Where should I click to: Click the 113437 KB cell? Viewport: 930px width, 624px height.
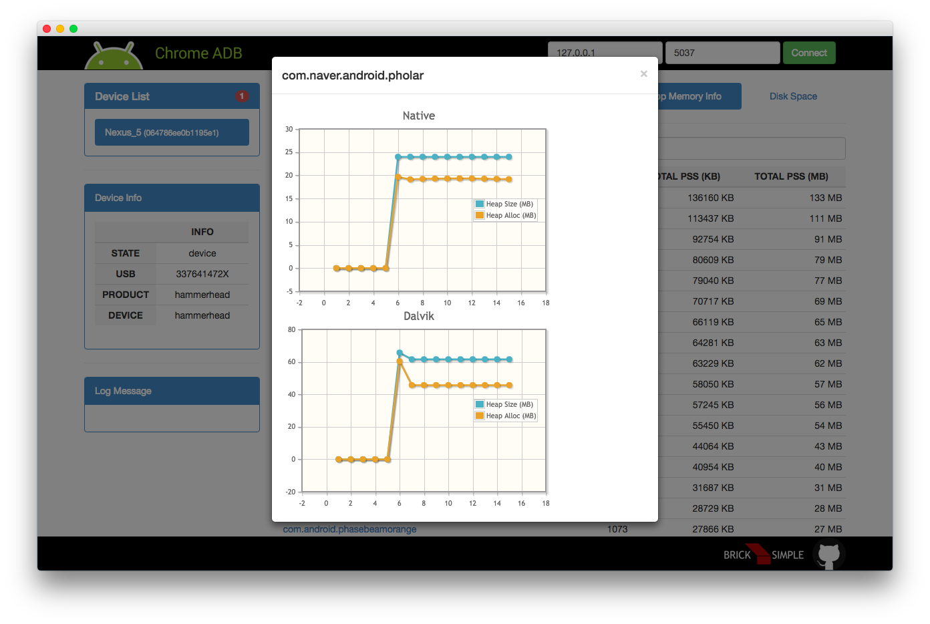pyautogui.click(x=710, y=218)
